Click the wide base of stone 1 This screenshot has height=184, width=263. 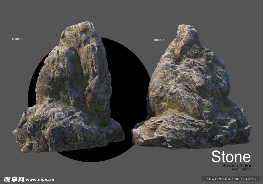pyautogui.click(x=64, y=133)
